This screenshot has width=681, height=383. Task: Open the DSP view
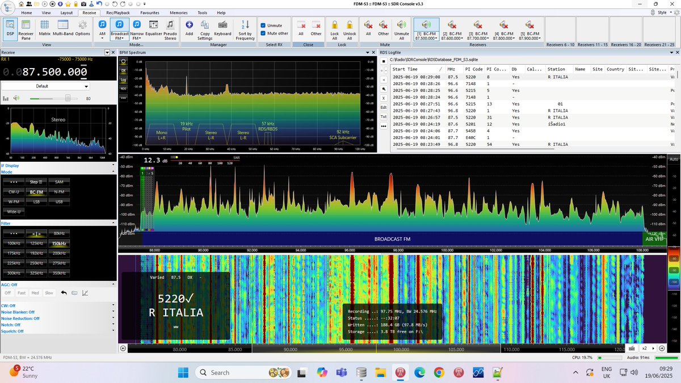click(10, 28)
